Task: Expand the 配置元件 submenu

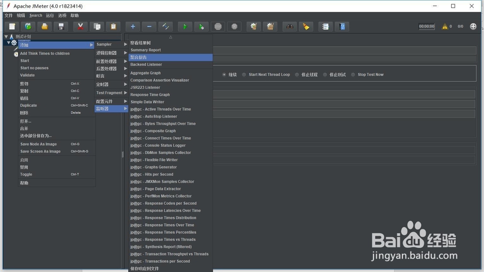Action: pos(111,101)
